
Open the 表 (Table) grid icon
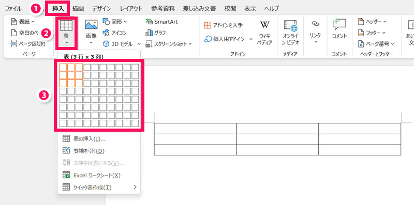pyautogui.click(x=66, y=25)
